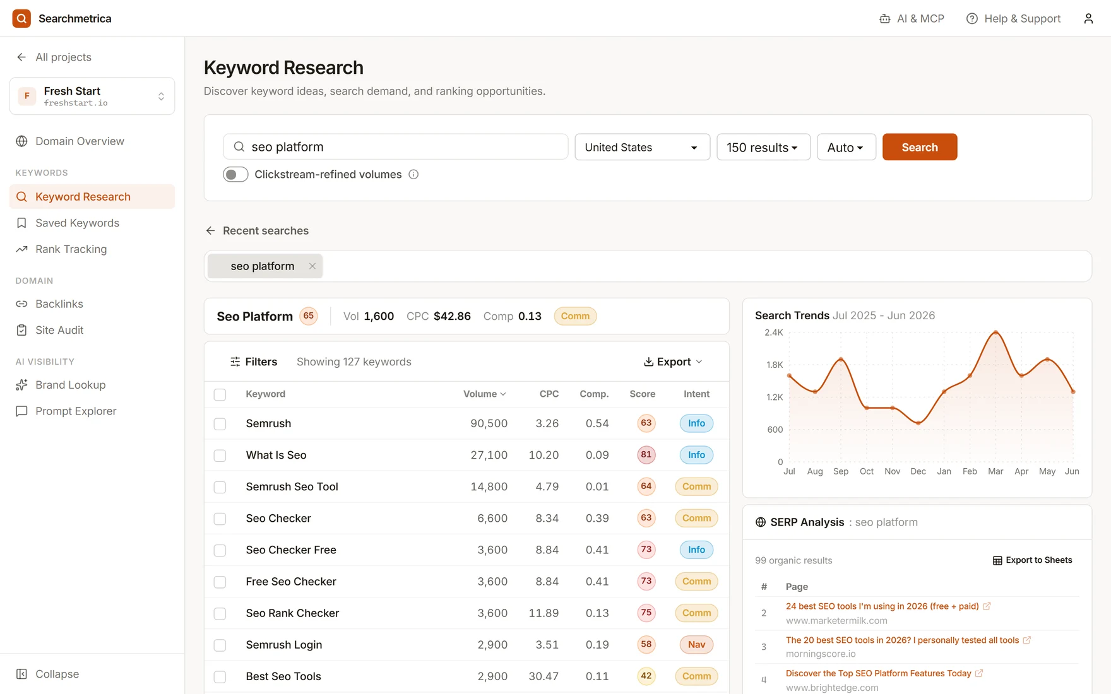Click the info icon beside Clickstream-refined volumes
Screen dimensions: 1111x694
tap(413, 175)
